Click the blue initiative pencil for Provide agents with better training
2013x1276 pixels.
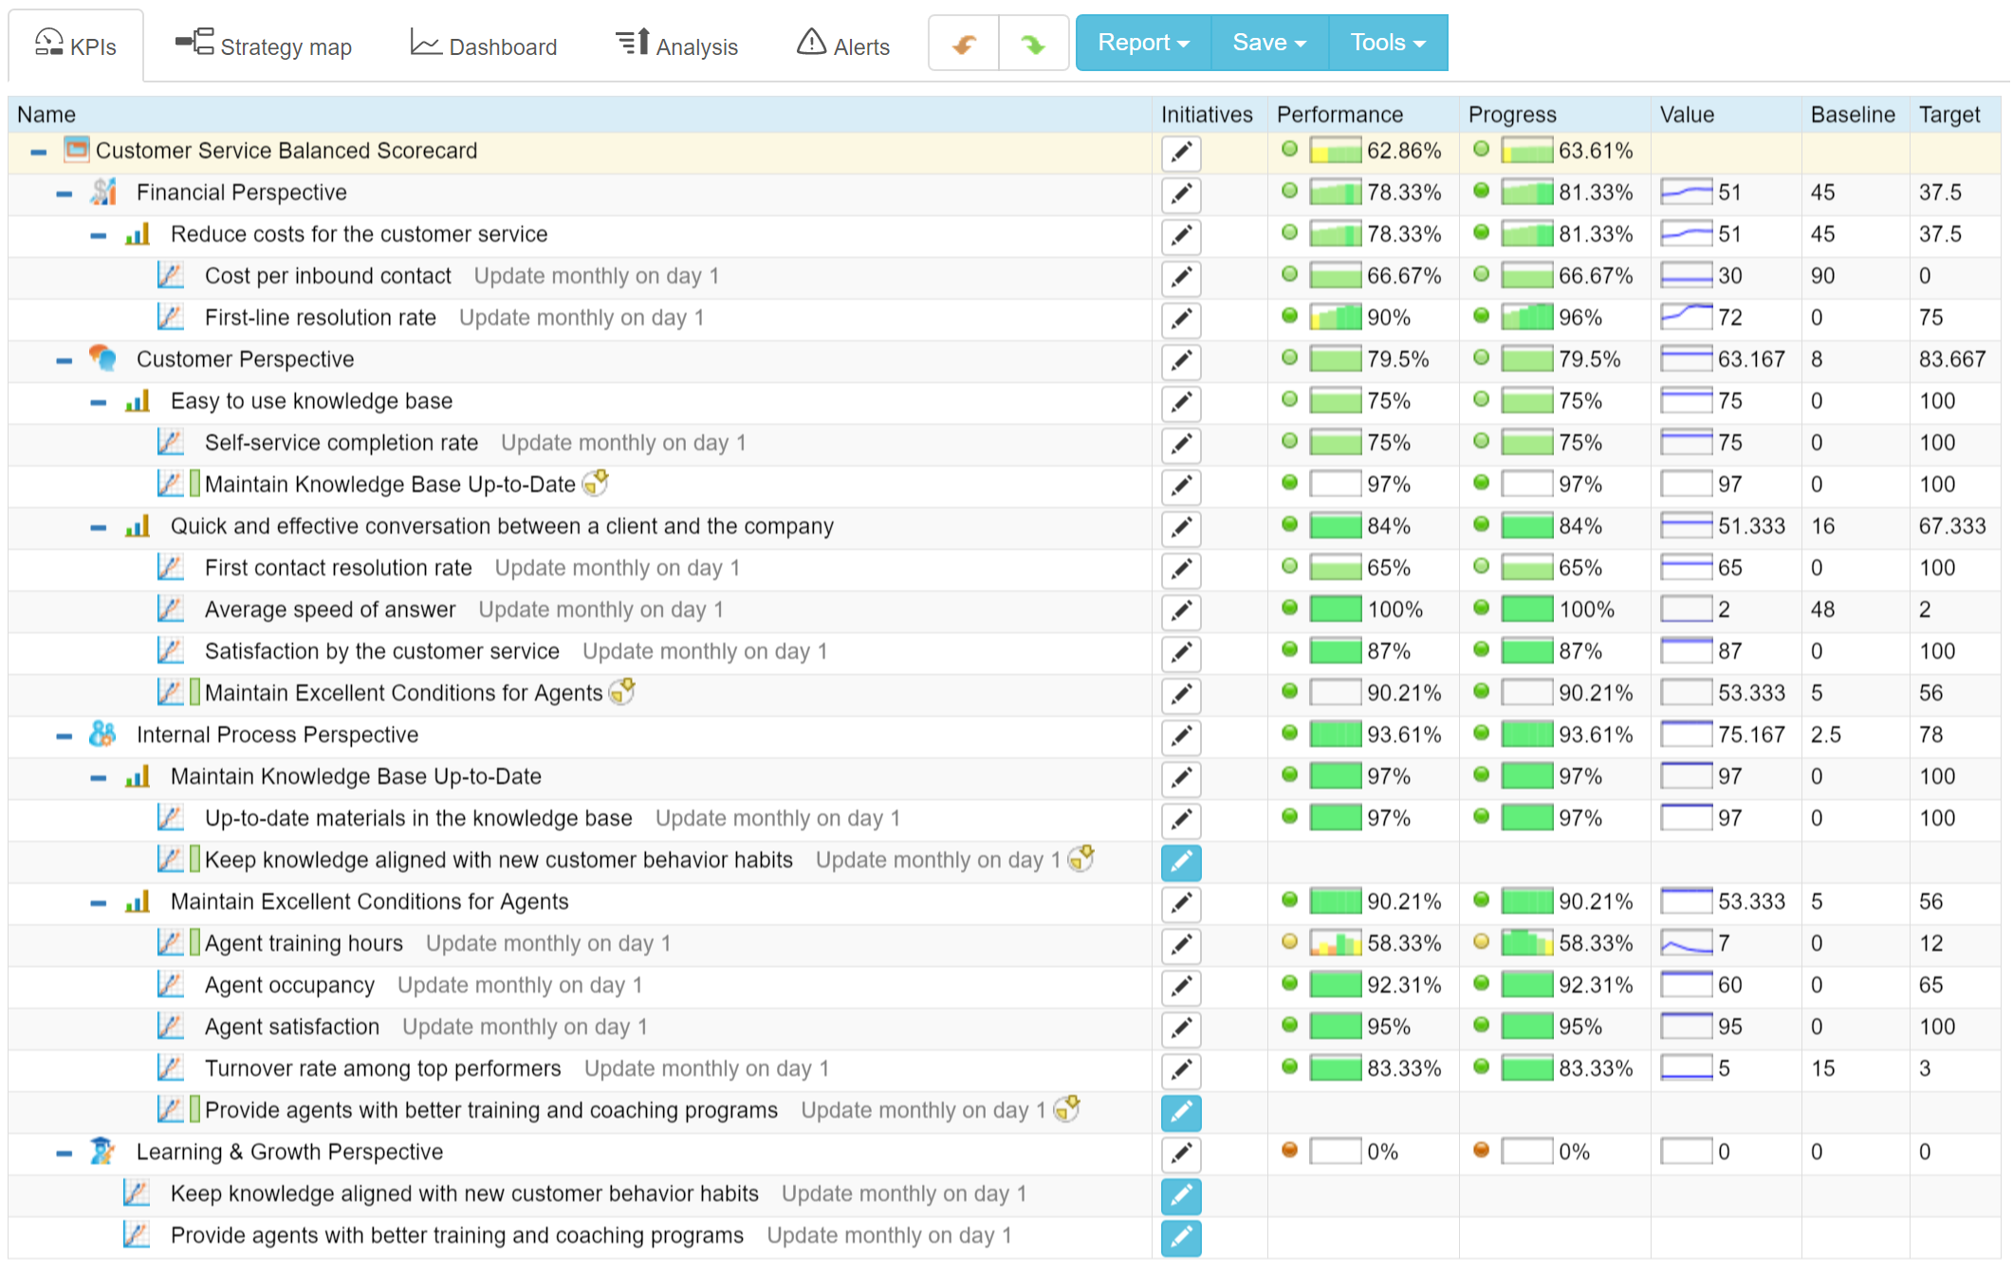tap(1180, 1112)
